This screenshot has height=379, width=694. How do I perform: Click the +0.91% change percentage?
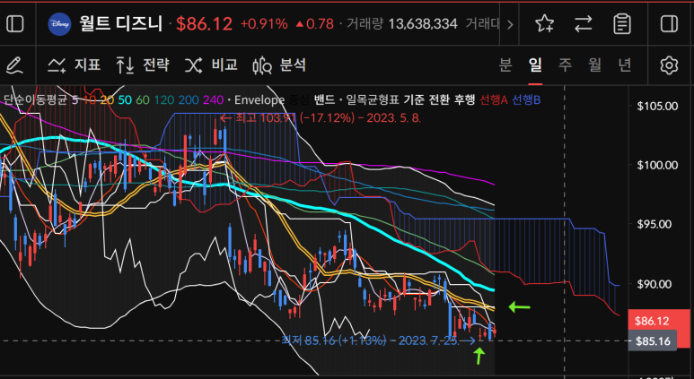point(264,24)
